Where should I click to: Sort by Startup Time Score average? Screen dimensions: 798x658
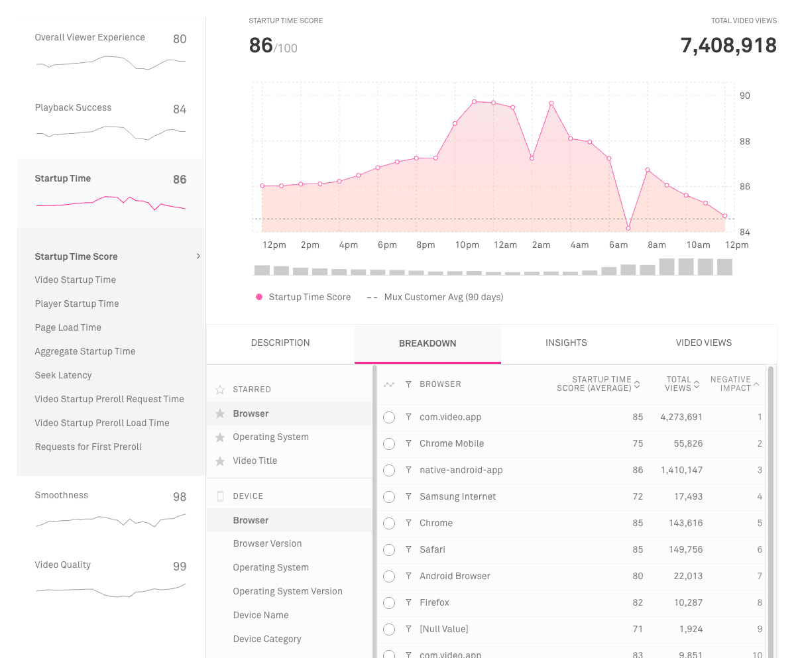point(637,384)
